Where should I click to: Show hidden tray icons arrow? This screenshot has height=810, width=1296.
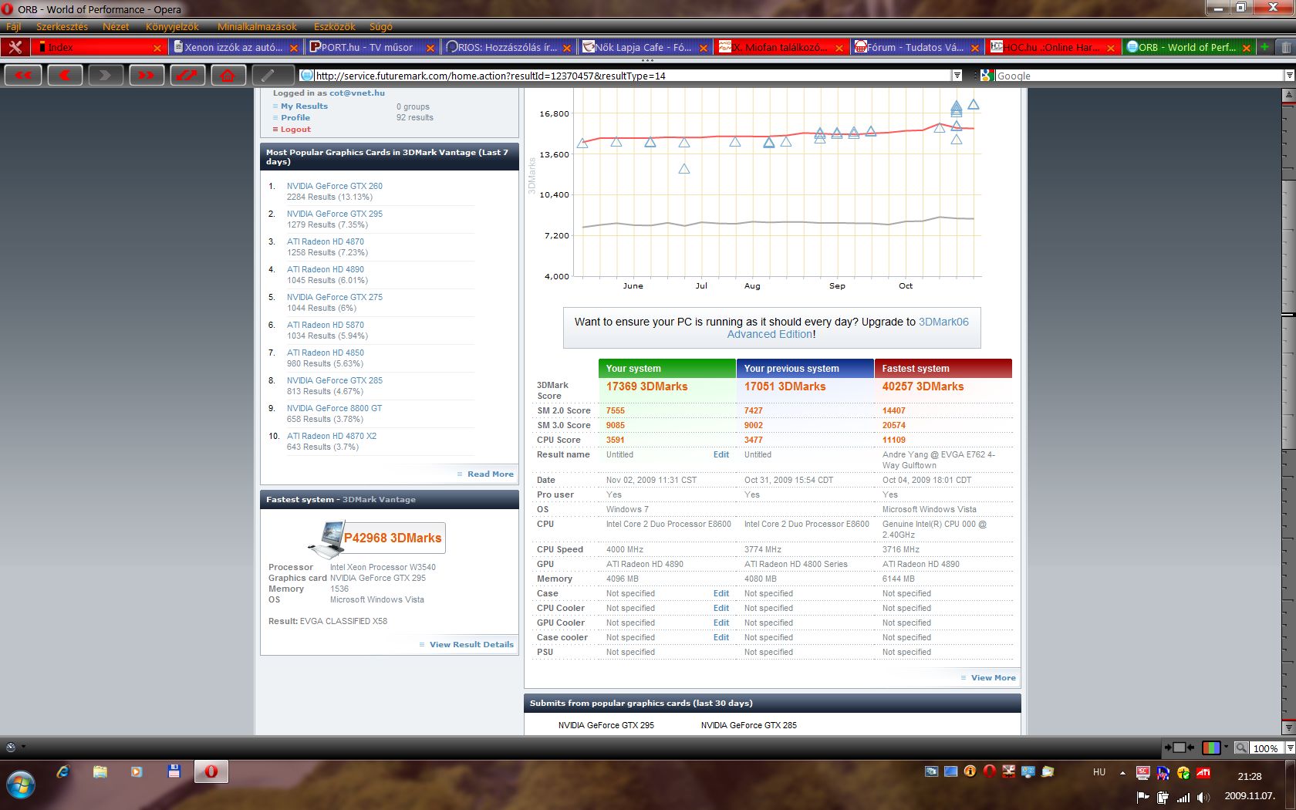click(x=1122, y=772)
